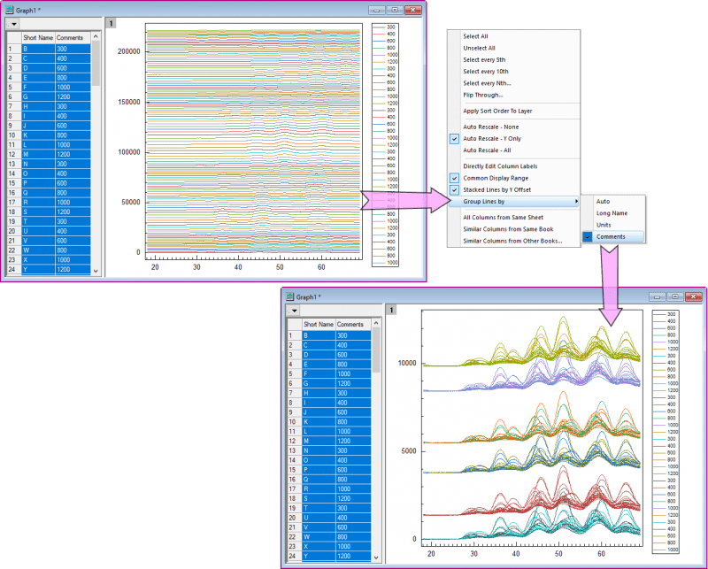The height and width of the screenshot is (569, 708).
Task: Click Directly Edit Column Labels
Action: tap(500, 166)
